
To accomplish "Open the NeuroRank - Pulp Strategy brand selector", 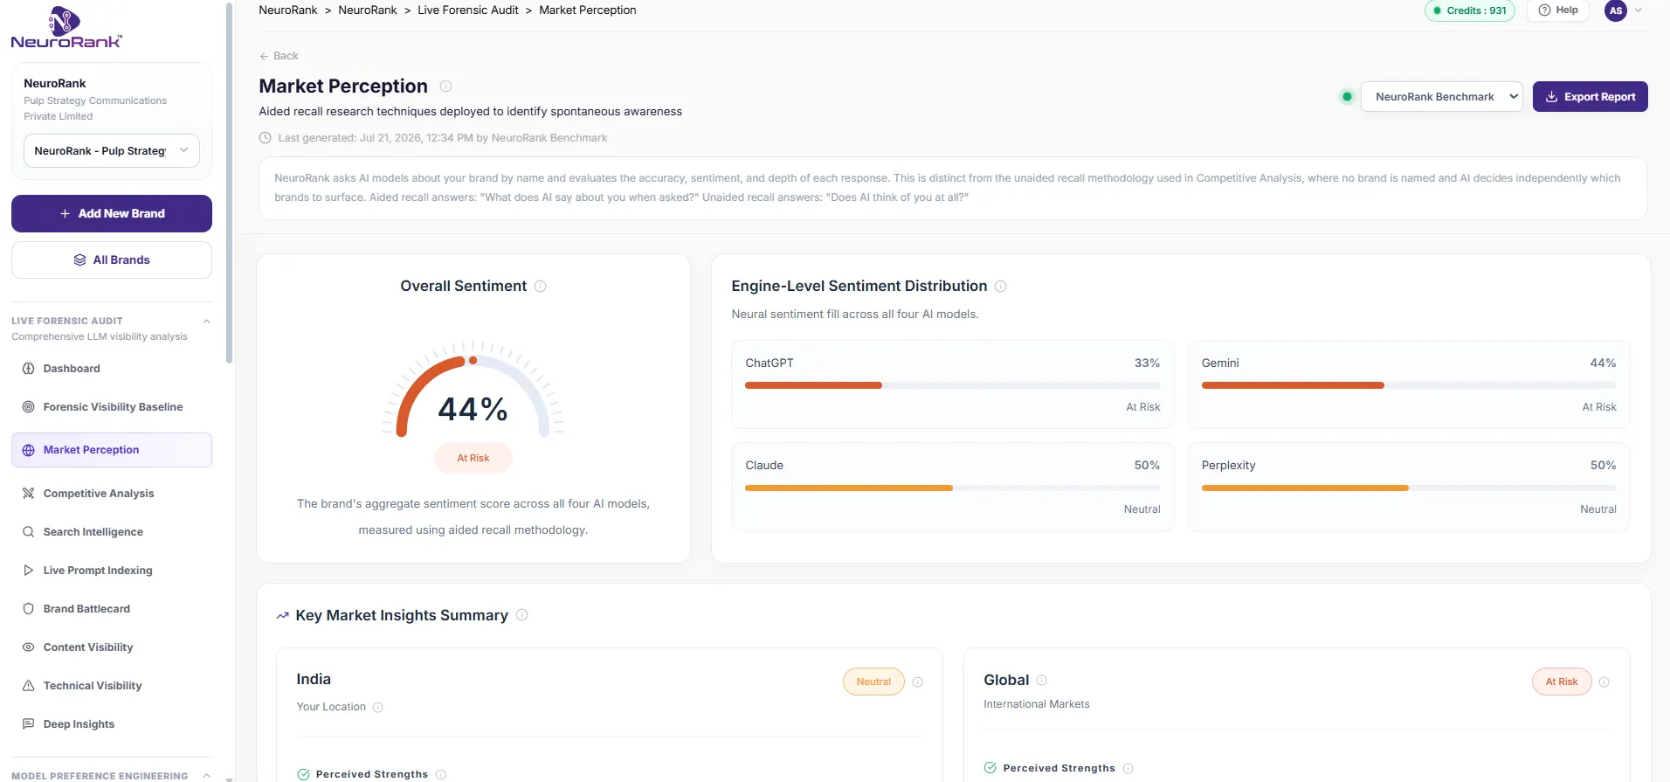I will pos(112,150).
